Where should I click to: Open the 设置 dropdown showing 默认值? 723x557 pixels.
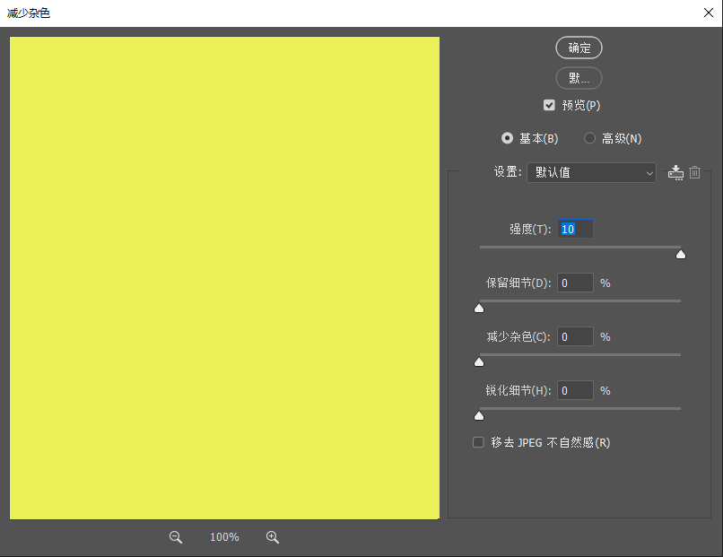[591, 172]
